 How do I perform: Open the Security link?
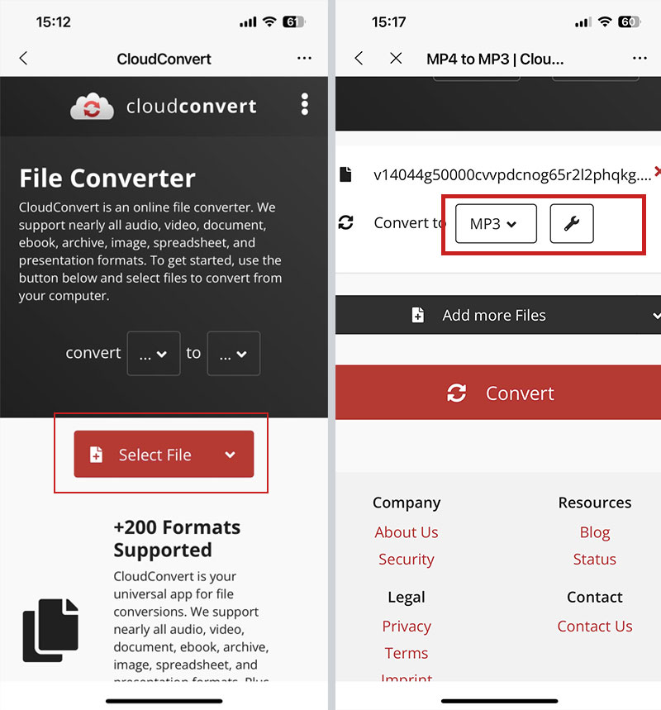[x=407, y=560]
